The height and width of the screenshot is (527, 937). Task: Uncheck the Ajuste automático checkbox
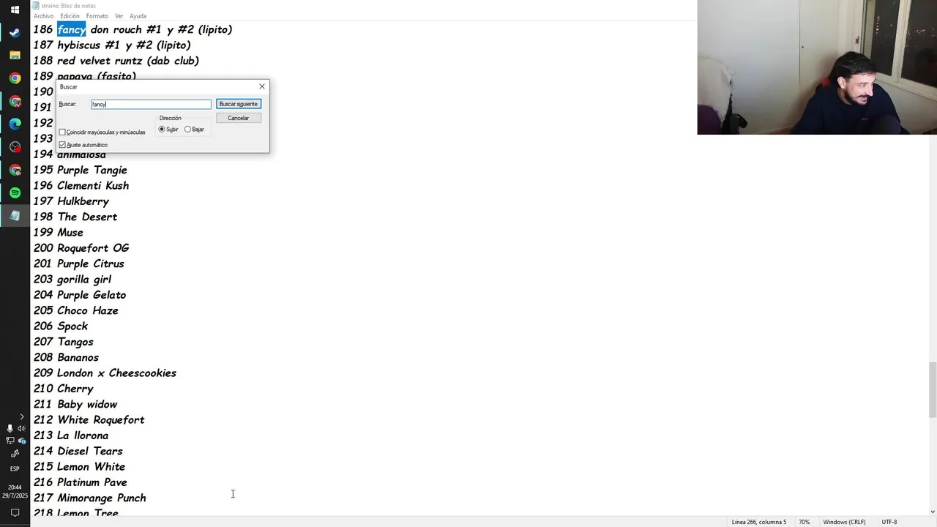(62, 145)
